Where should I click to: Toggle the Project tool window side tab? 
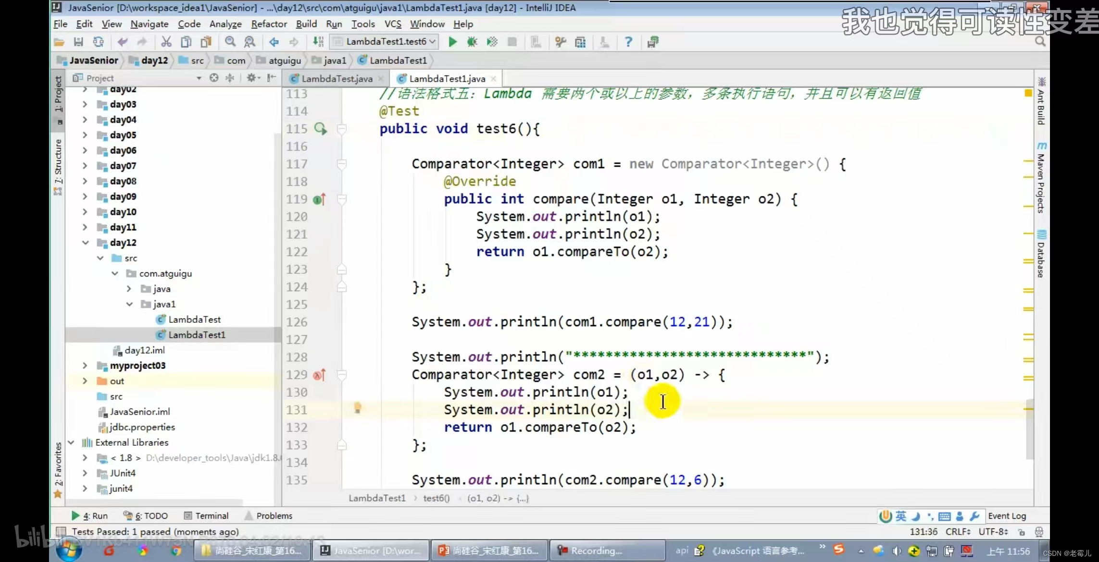tap(58, 94)
